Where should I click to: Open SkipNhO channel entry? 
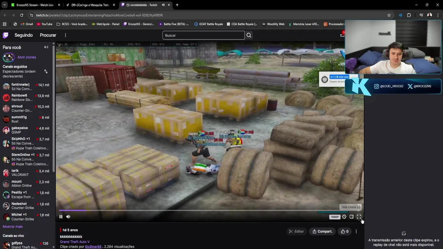26,144
